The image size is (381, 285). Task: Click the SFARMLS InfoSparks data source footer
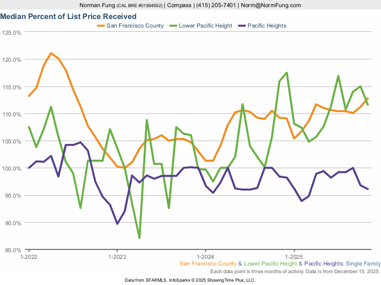190,280
